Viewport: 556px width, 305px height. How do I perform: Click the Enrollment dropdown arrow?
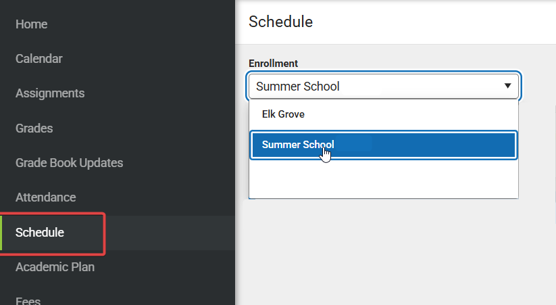[508, 86]
